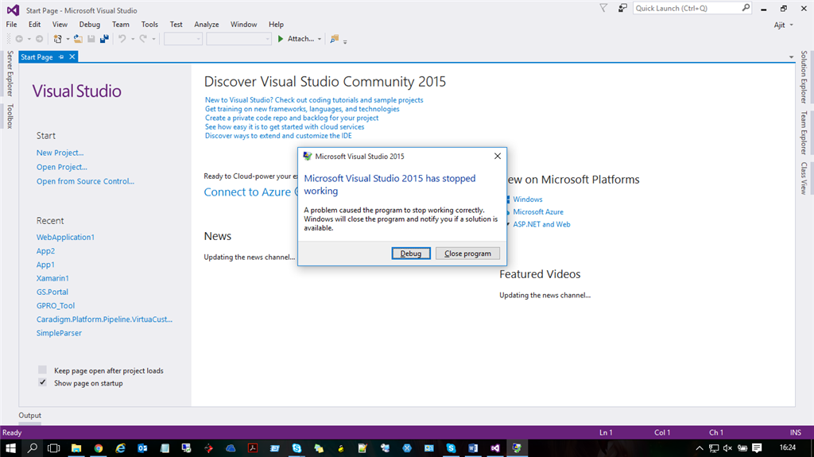Open the Class View side tab
Image resolution: width=814 pixels, height=457 pixels.
tap(804, 178)
